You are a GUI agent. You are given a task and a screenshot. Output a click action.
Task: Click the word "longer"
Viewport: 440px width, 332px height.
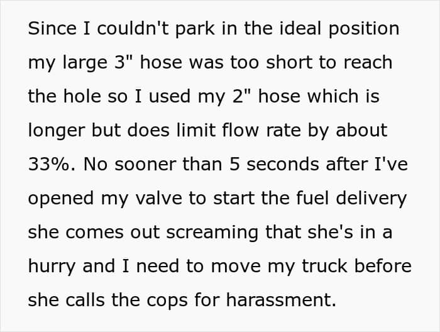[x=57, y=131]
